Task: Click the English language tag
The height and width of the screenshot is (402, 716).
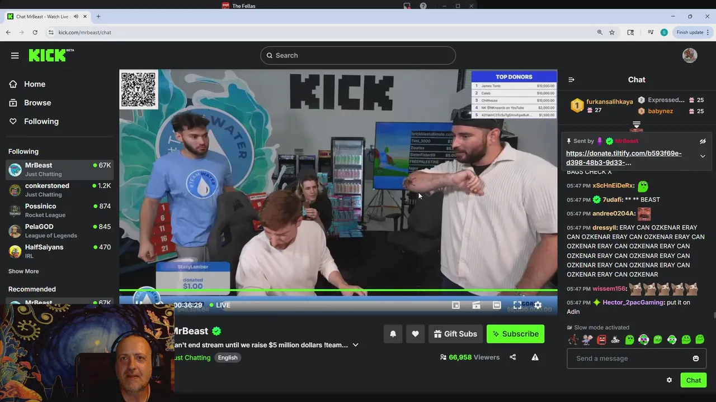Action: (228, 357)
